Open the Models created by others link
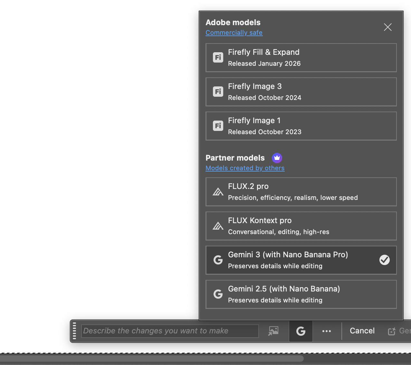The height and width of the screenshot is (365, 411). [x=245, y=168]
